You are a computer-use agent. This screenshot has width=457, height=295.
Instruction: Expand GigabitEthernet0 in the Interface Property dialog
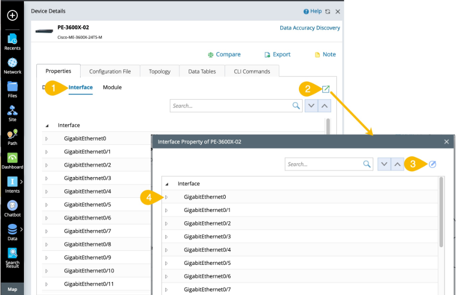166,197
